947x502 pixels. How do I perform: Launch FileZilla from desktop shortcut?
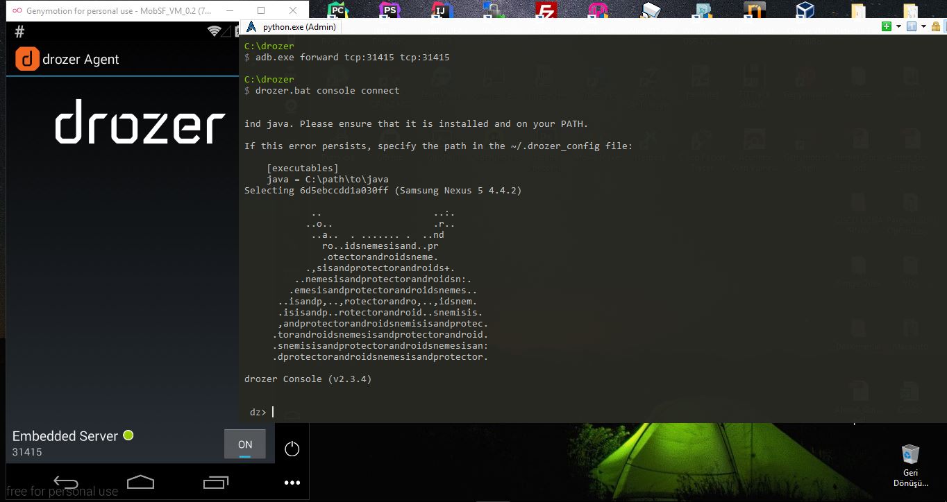(547, 12)
